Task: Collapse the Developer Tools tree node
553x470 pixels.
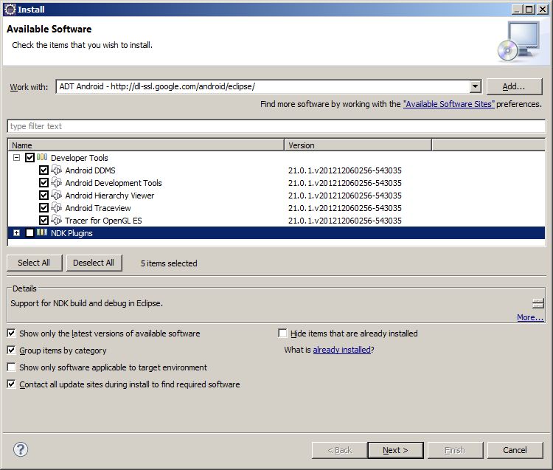Action: (x=16, y=157)
